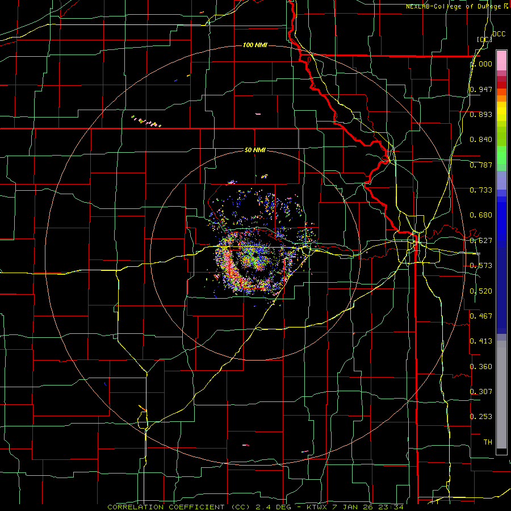
Task: Select the 0.520 legend value
Action: 481,291
